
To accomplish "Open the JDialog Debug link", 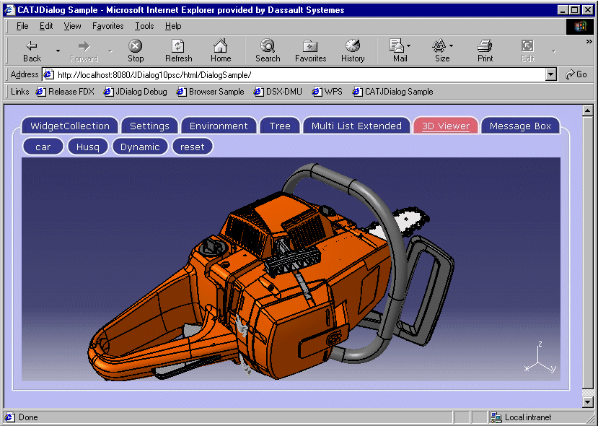I will (136, 92).
